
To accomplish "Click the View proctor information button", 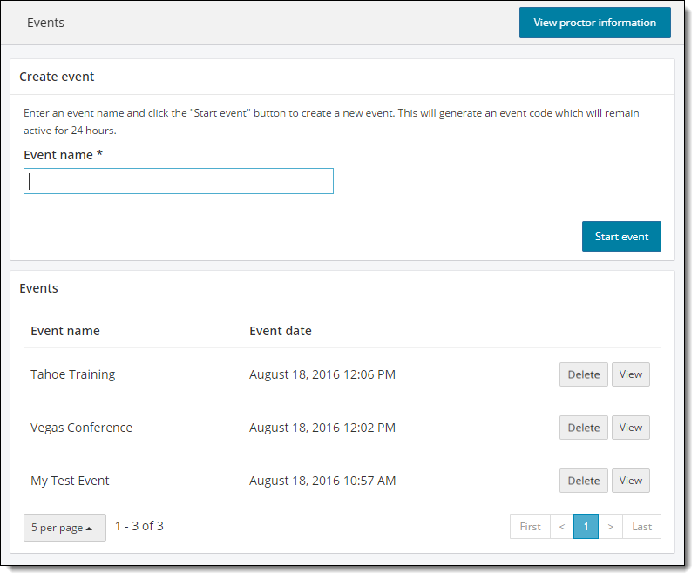I will click(x=594, y=23).
